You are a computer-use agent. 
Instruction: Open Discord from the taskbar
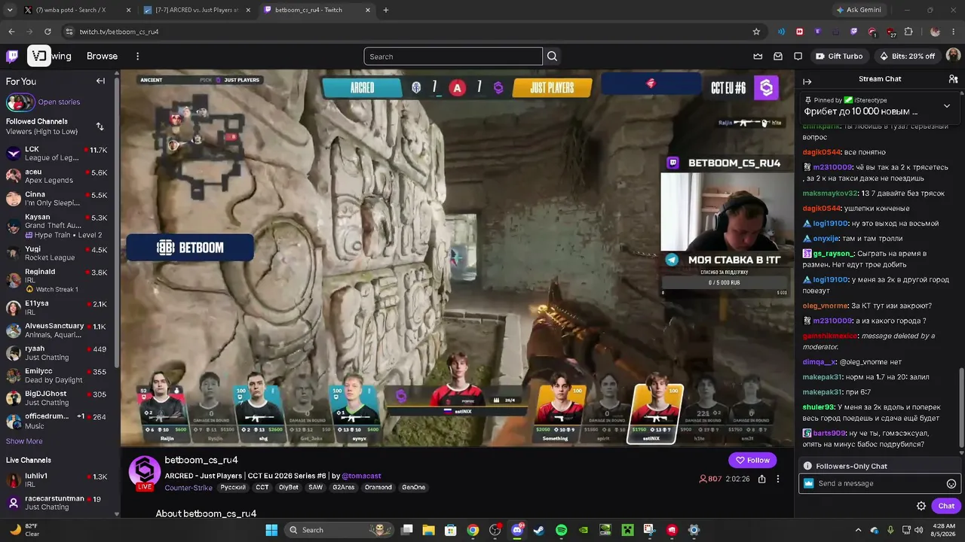point(517,530)
